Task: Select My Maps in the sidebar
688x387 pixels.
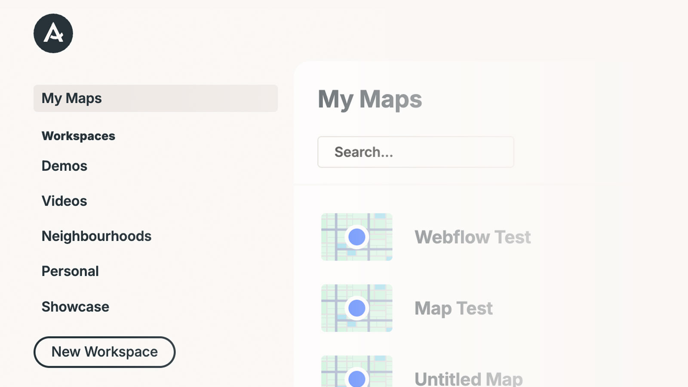Action: click(x=71, y=98)
